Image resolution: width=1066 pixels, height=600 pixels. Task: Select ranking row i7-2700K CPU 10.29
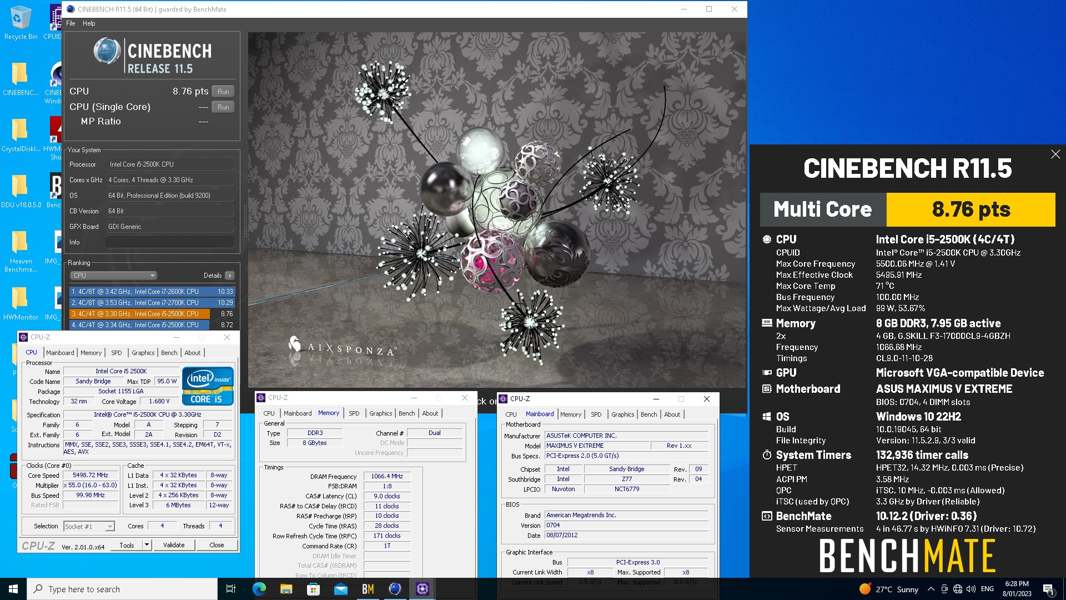click(x=152, y=303)
